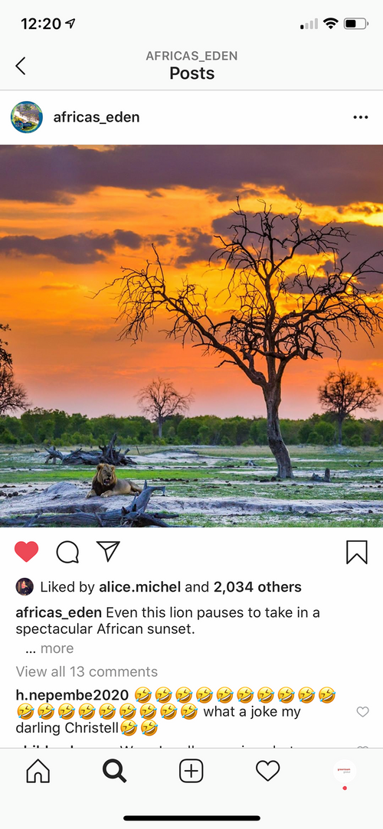The image size is (383, 829).
Task: Open alice.michel from the likes line
Action: pyautogui.click(x=139, y=587)
